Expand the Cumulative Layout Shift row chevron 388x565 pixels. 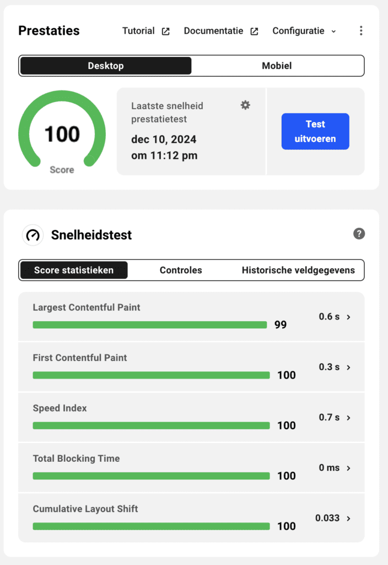[348, 518]
